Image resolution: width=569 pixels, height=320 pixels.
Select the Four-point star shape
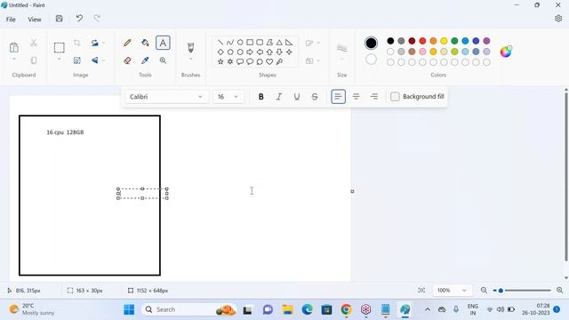289,52
